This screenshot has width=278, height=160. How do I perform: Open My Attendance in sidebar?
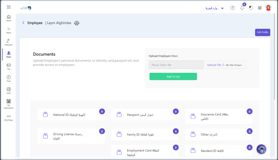point(9,104)
